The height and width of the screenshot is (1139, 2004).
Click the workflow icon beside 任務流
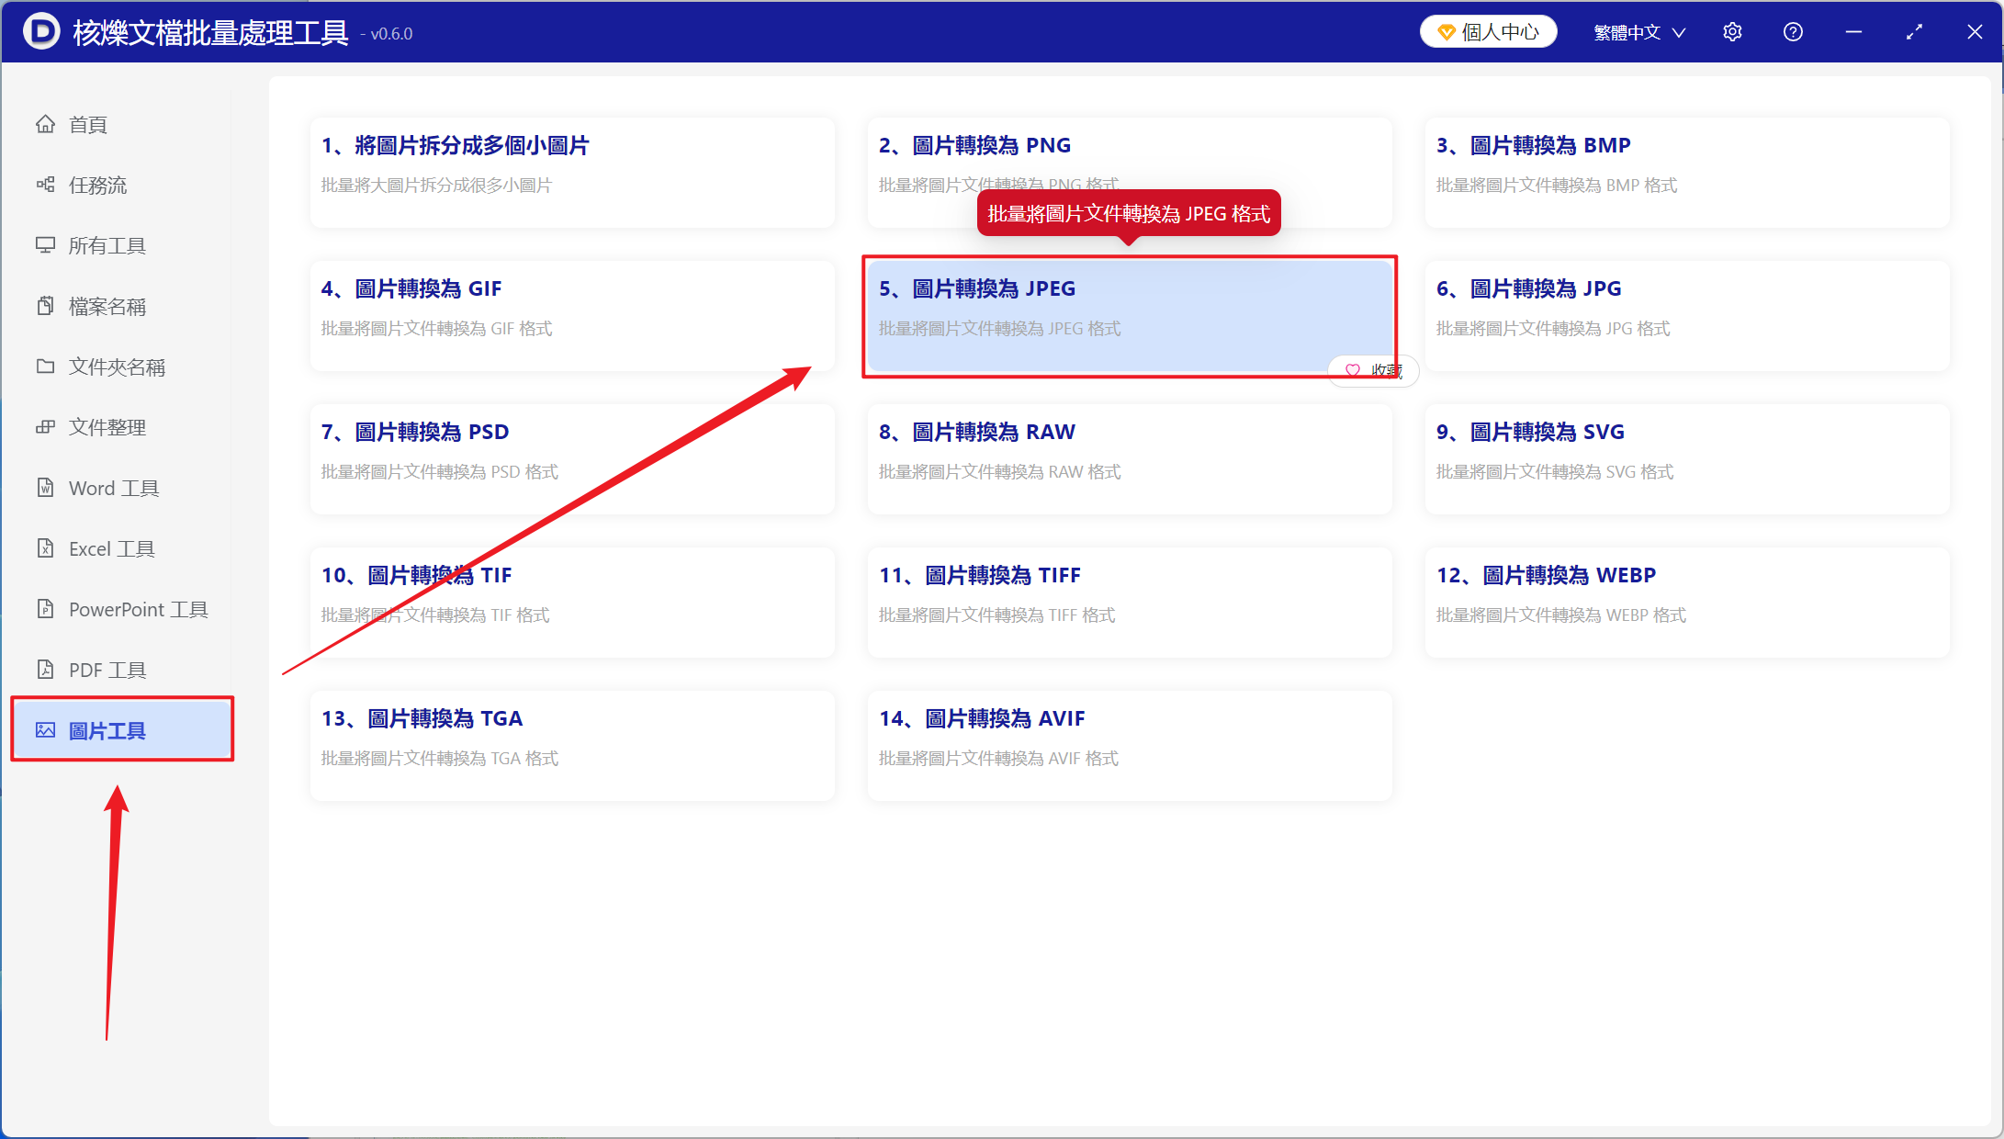(45, 185)
